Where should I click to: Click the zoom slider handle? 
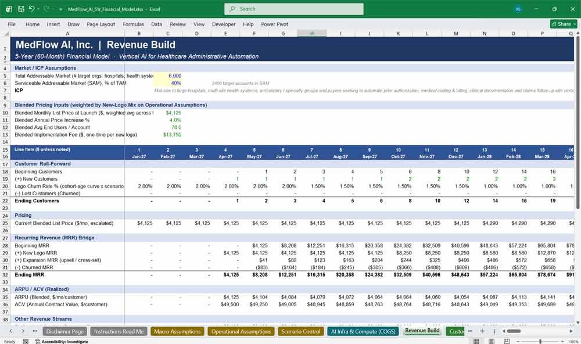click(540, 342)
